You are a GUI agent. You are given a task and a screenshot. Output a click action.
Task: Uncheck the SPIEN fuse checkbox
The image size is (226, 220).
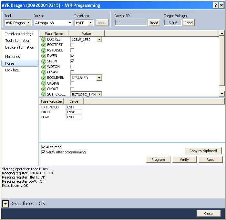pyautogui.click(x=72, y=61)
